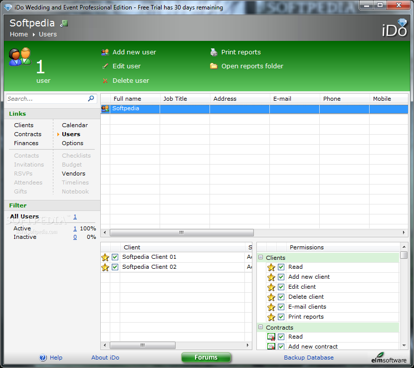The height and width of the screenshot is (368, 414).
Task: Click the blue Help question mark icon
Action: point(43,358)
